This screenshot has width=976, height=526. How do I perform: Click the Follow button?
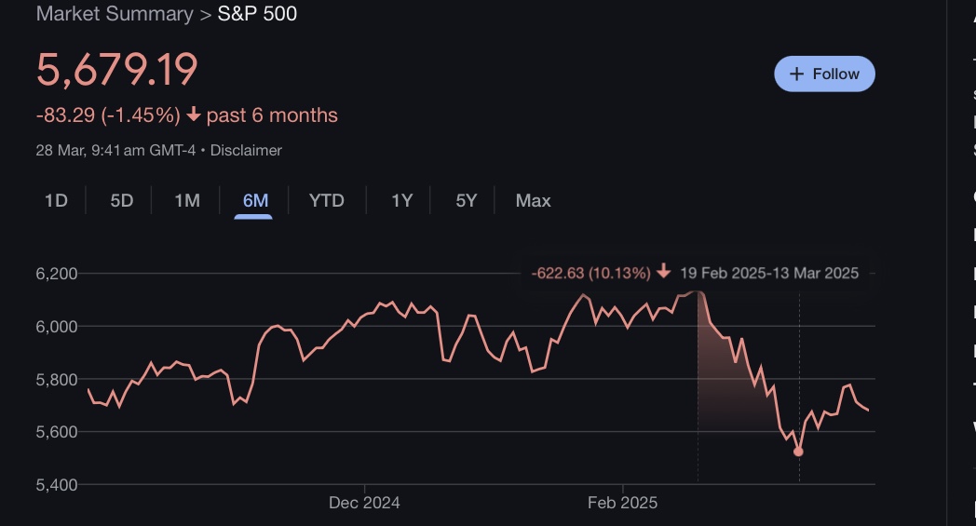point(824,74)
